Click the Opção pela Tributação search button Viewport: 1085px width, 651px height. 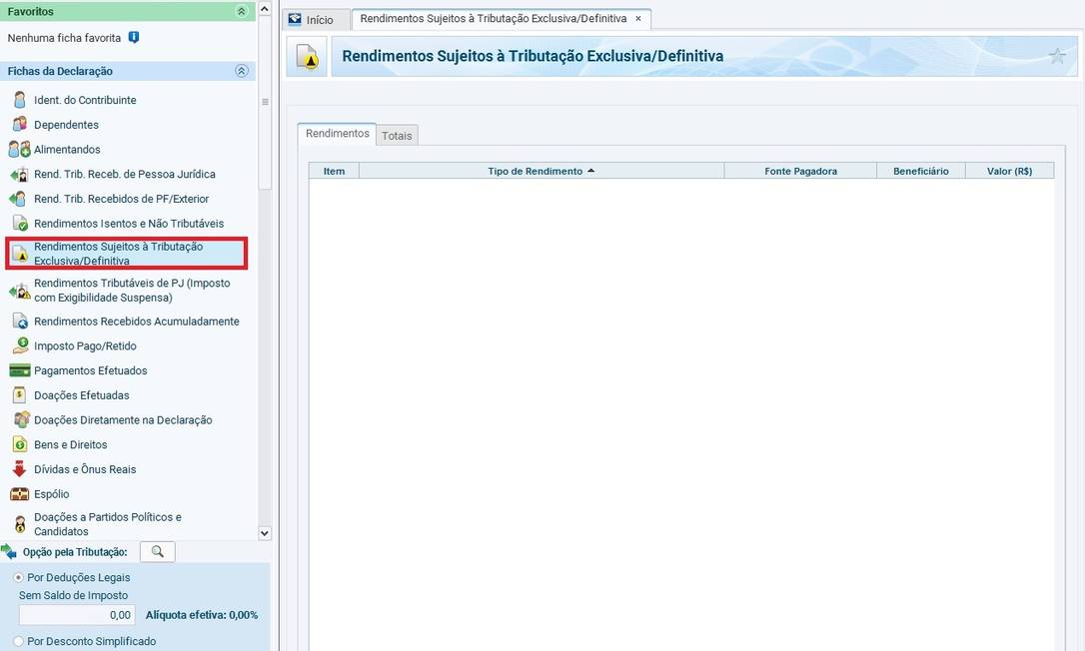[158, 551]
